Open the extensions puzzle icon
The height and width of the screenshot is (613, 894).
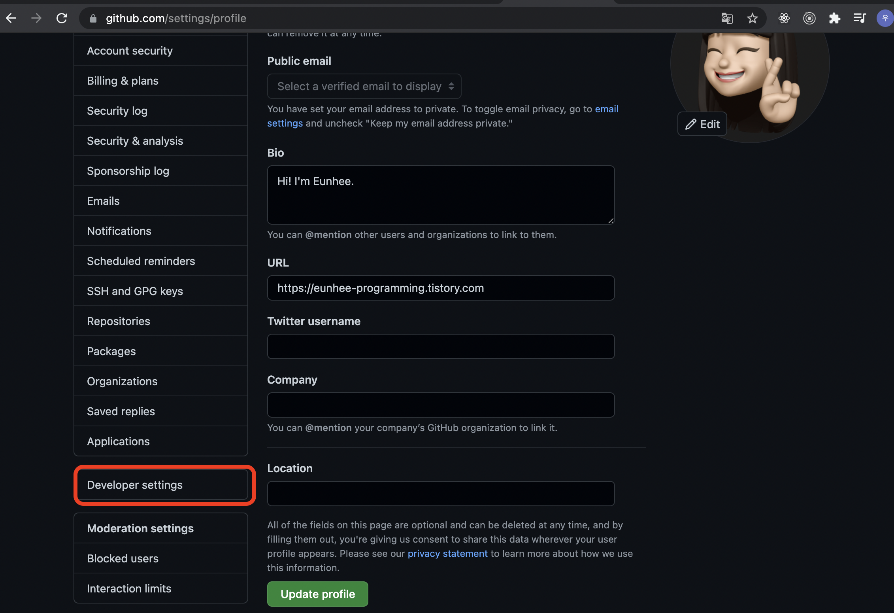click(x=834, y=18)
